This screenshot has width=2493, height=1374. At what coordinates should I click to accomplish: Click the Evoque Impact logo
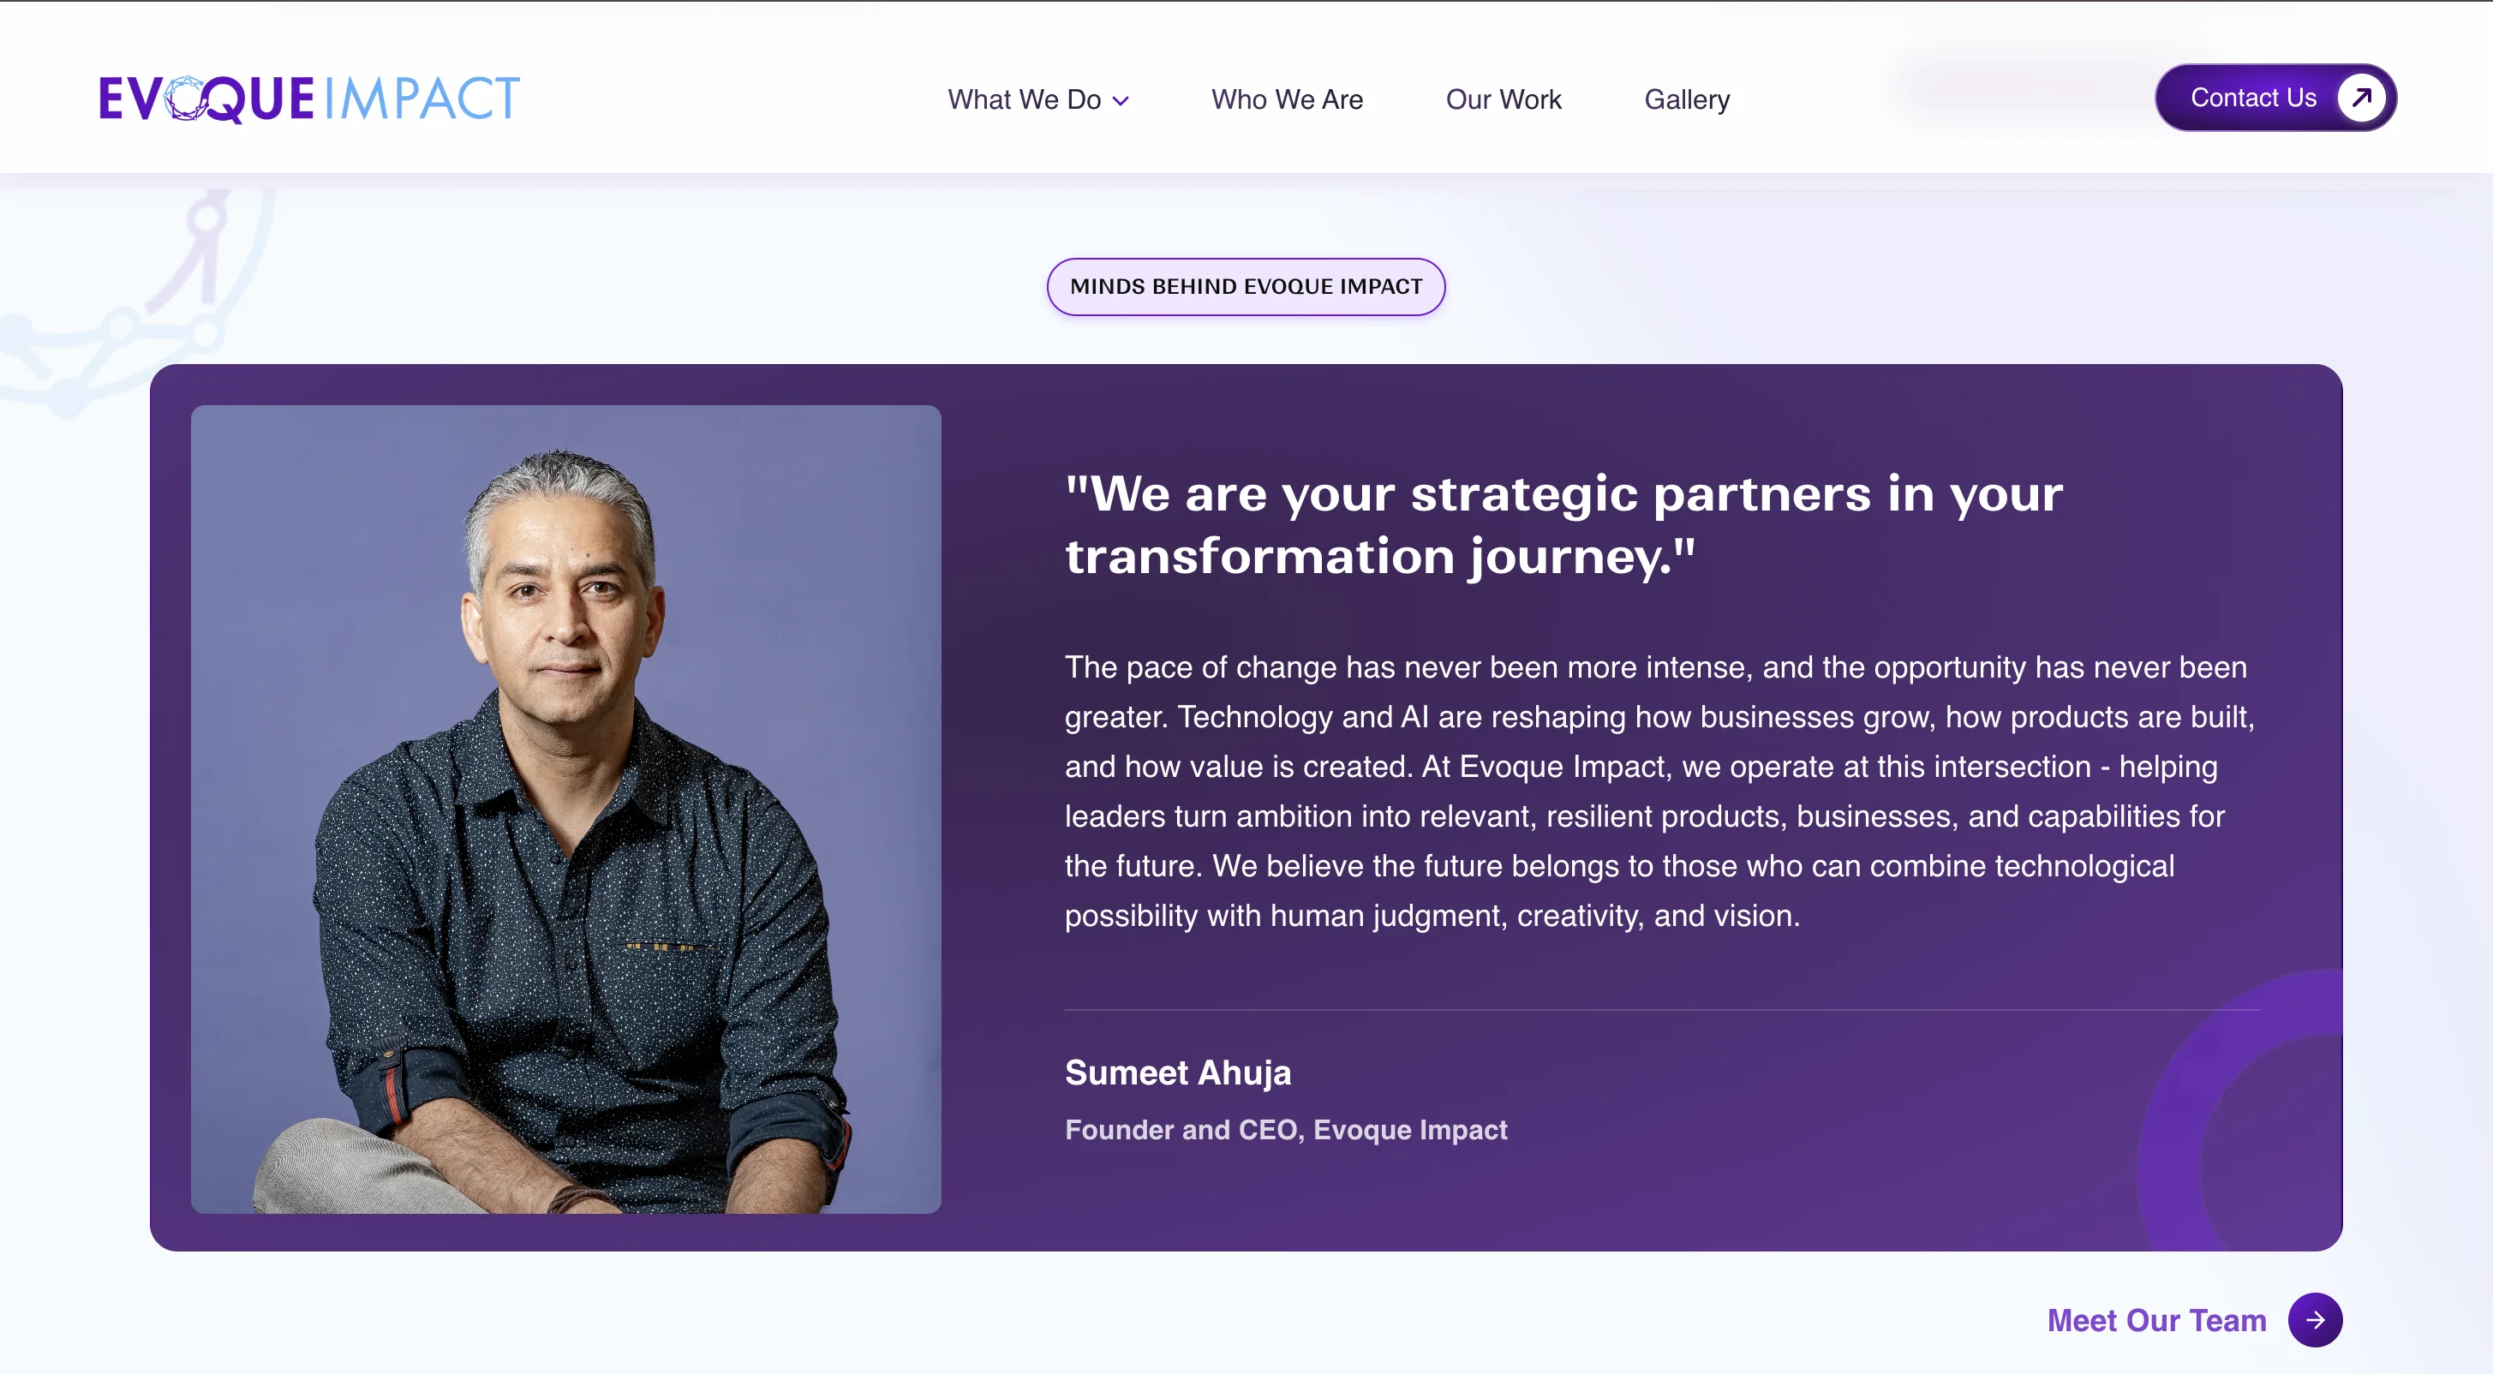pos(309,99)
